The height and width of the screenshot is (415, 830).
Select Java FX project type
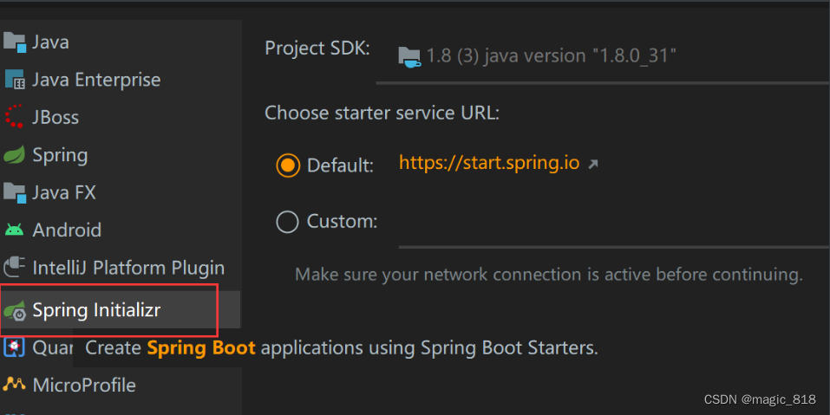[x=121, y=192]
